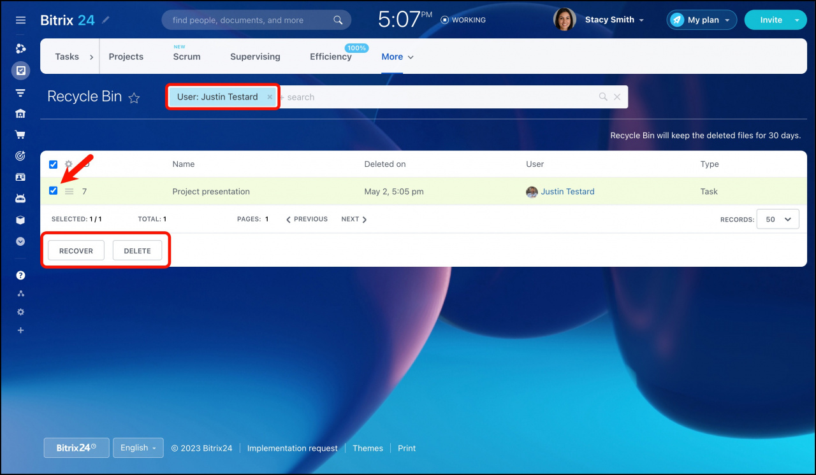816x475 pixels.
Task: Open the shopping cart icon in sidebar
Action: click(x=20, y=135)
